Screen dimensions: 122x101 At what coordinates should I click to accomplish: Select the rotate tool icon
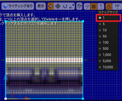[65, 6]
